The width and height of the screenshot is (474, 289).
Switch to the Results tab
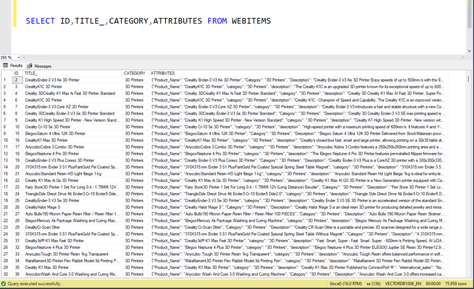click(16, 66)
